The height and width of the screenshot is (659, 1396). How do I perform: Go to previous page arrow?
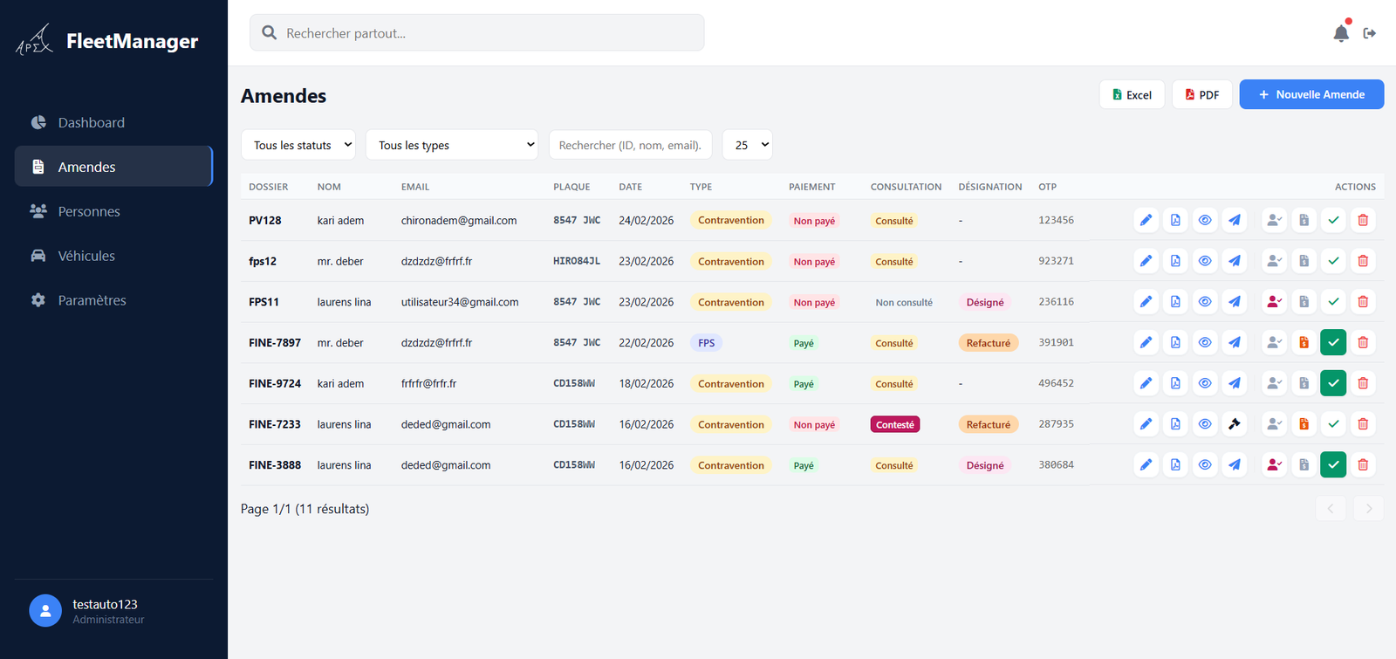click(1331, 508)
